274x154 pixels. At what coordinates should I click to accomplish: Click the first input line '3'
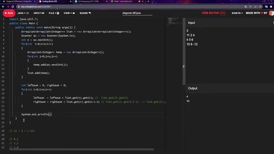[x=188, y=31]
